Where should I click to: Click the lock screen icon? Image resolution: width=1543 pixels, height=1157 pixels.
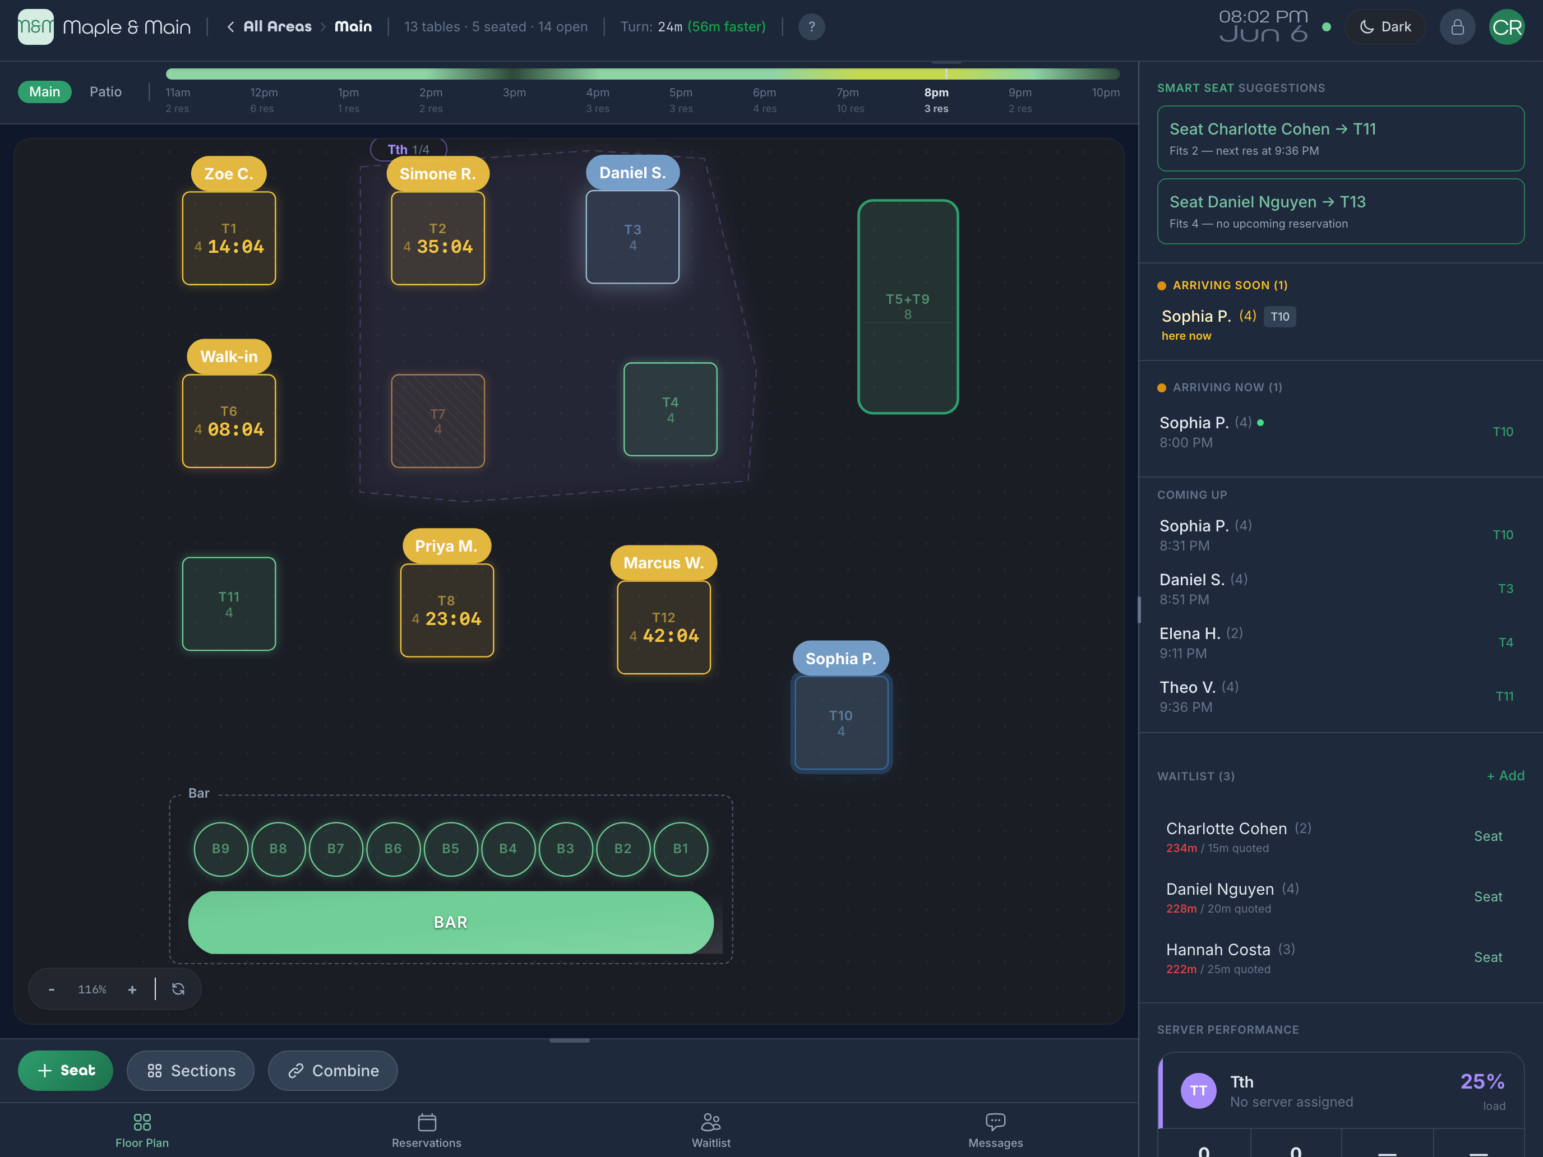pos(1457,26)
